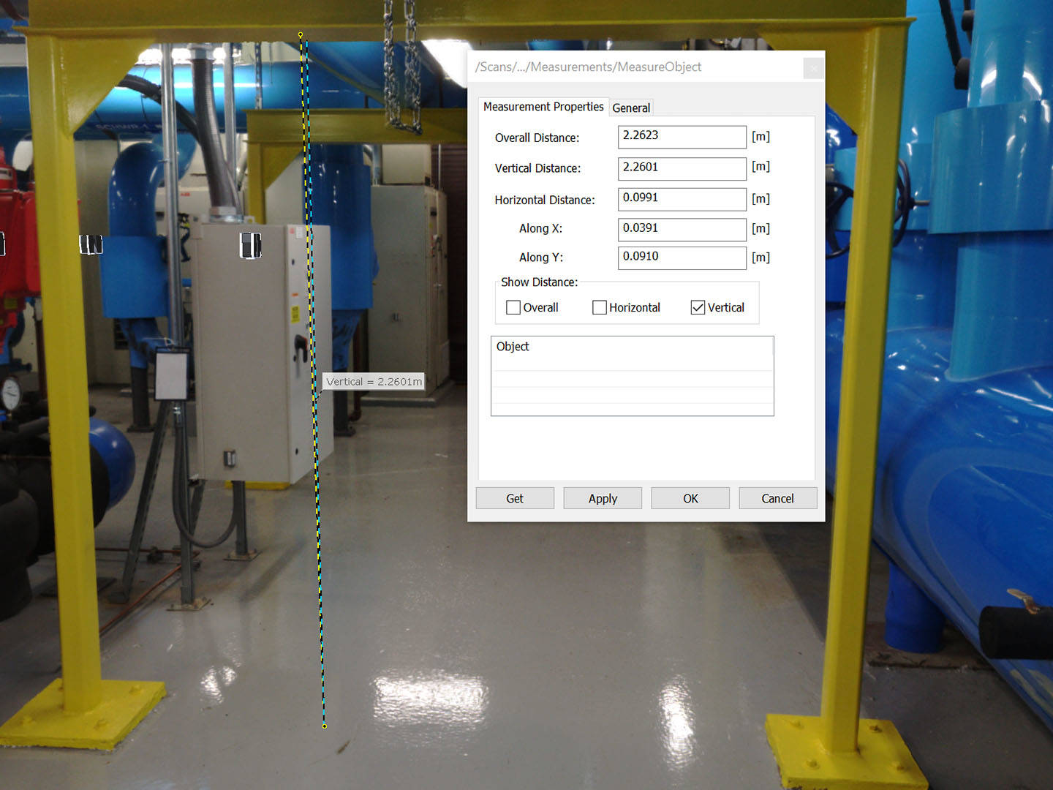Screen dimensions: 1053x790
Task: Close the MeasureObject dialog with the X button
Action: (813, 68)
